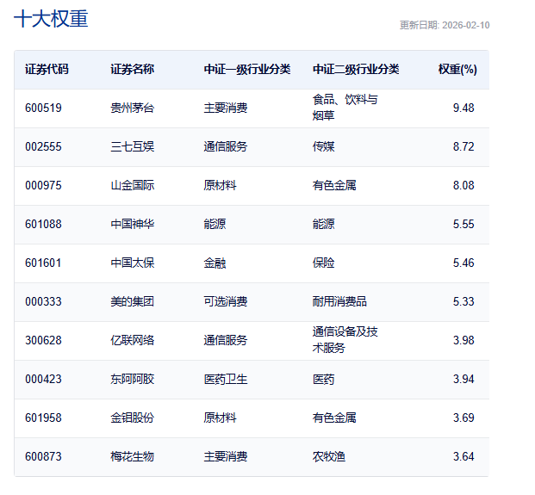This screenshot has width=535, height=495.
Task: Click the 证券名称 column header
Action: coord(133,69)
